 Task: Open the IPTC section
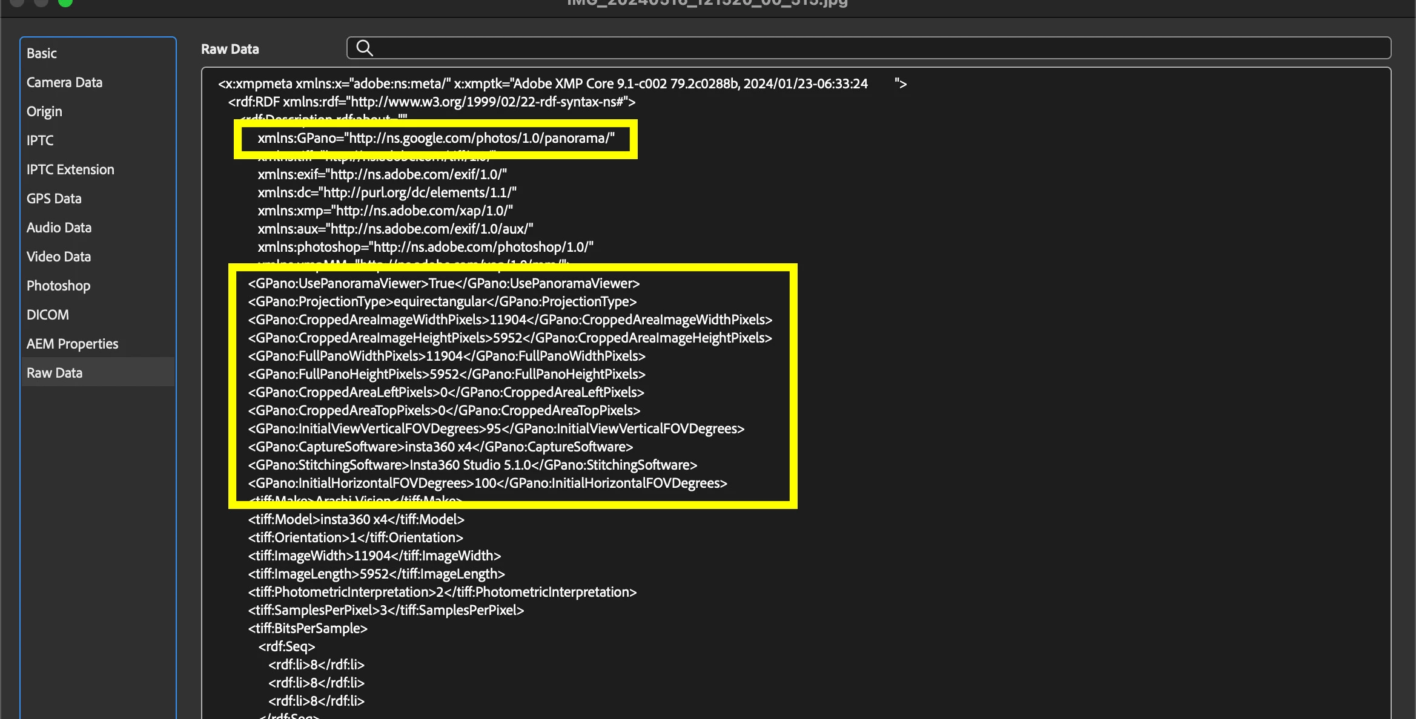[40, 140]
